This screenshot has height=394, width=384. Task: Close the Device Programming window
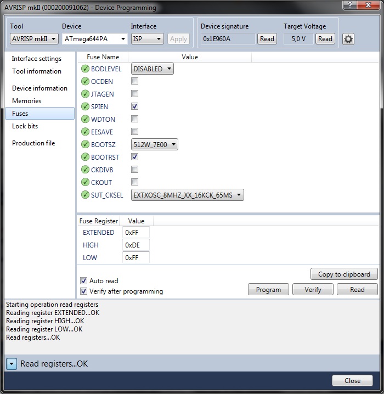[x=369, y=5]
